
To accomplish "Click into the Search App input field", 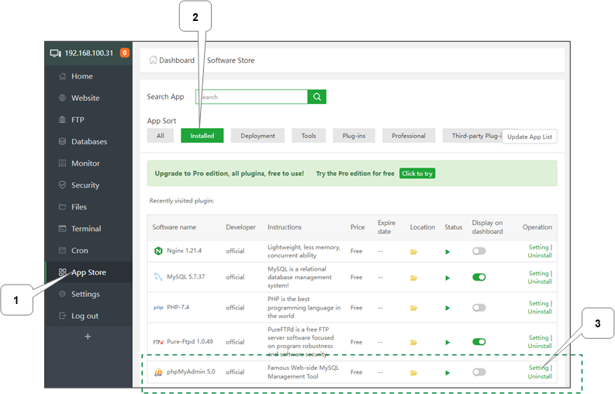I will [x=252, y=97].
